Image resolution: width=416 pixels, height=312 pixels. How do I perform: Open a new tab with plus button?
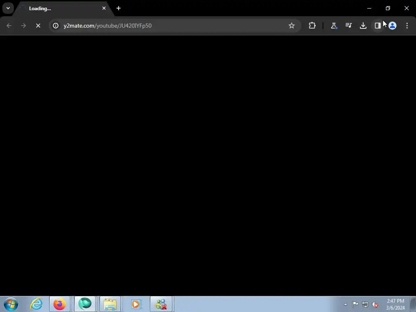(119, 8)
